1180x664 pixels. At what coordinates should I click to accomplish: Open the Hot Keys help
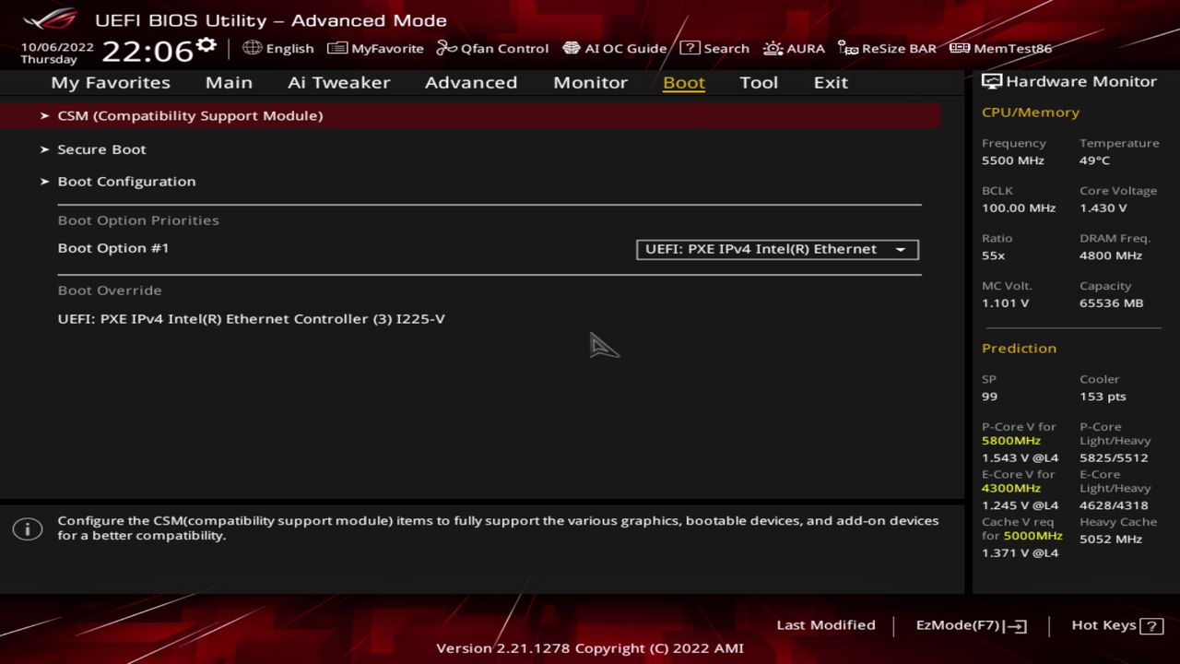tap(1117, 625)
